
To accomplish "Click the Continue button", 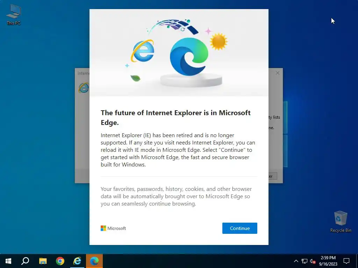I will pos(240,228).
